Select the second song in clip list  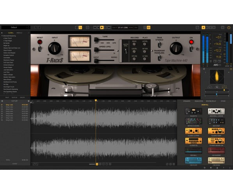tap(14, 107)
